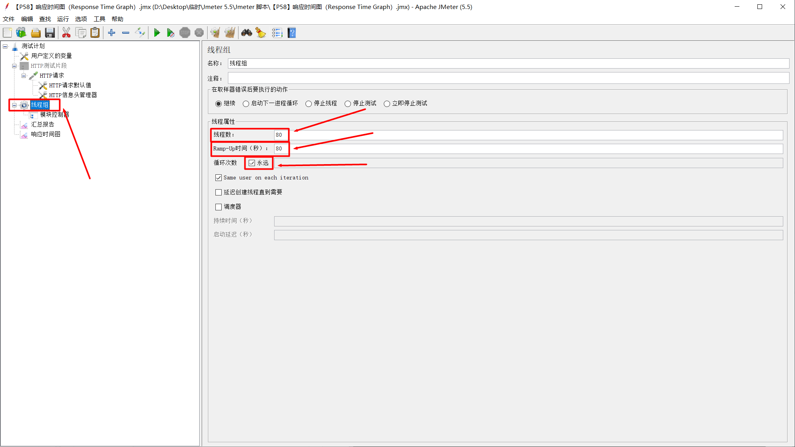Collapse the HTTP请求 branch
The width and height of the screenshot is (795, 447).
pyautogui.click(x=23, y=76)
